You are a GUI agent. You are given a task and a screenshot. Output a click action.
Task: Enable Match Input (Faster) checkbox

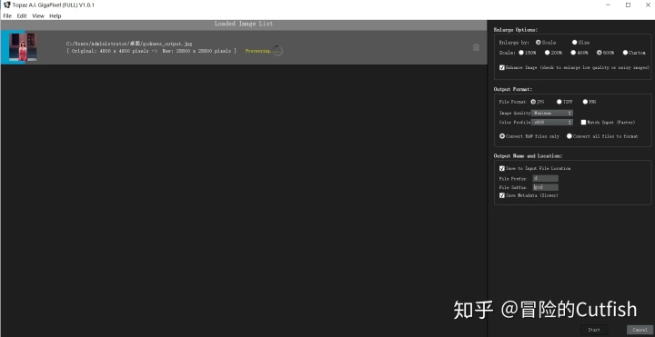(583, 123)
